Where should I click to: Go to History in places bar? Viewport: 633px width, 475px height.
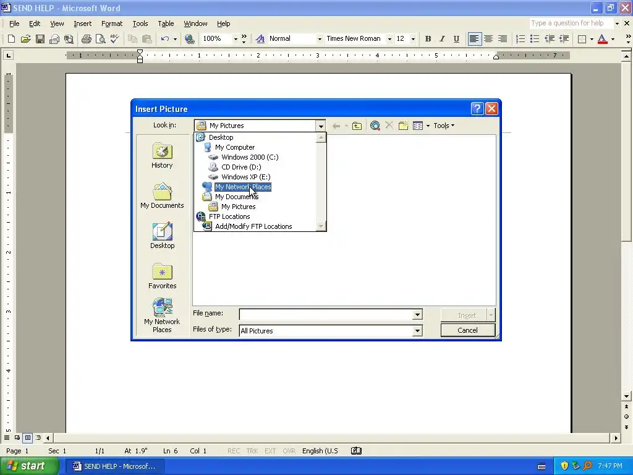pyautogui.click(x=162, y=155)
